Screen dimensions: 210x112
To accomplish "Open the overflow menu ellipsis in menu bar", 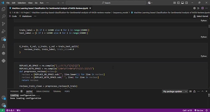I will [48, 3].
